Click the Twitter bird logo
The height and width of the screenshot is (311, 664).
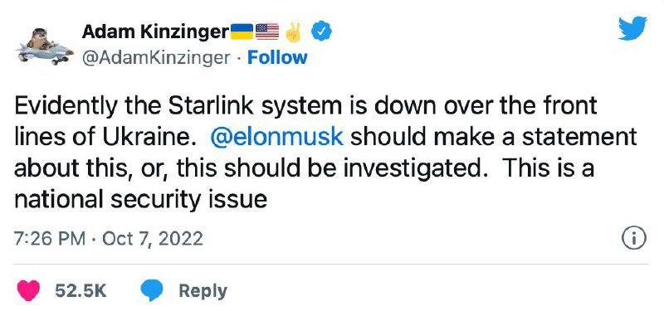click(632, 28)
